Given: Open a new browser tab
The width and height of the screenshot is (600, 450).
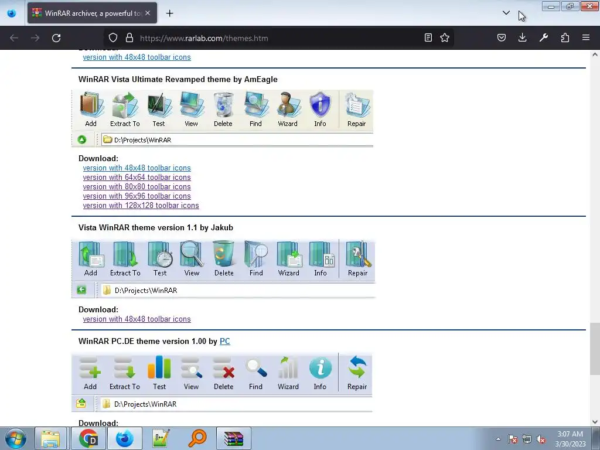Looking at the screenshot, I should [x=169, y=13].
